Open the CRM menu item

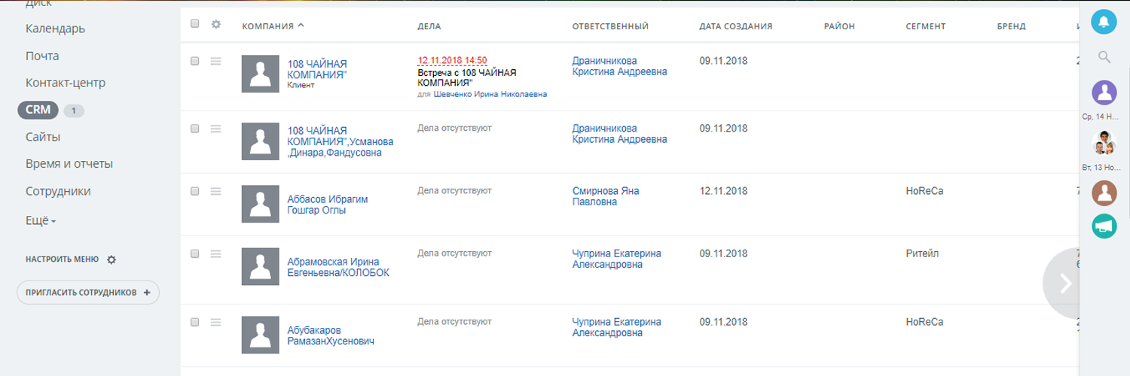coord(38,110)
